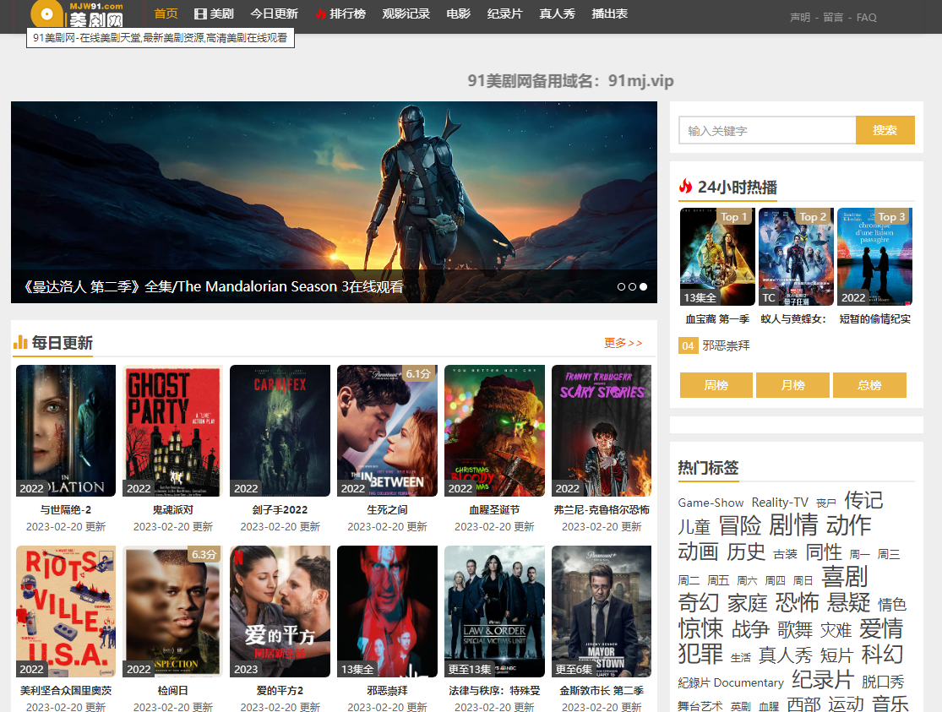Select the 犯罪 tag

[x=700, y=654]
